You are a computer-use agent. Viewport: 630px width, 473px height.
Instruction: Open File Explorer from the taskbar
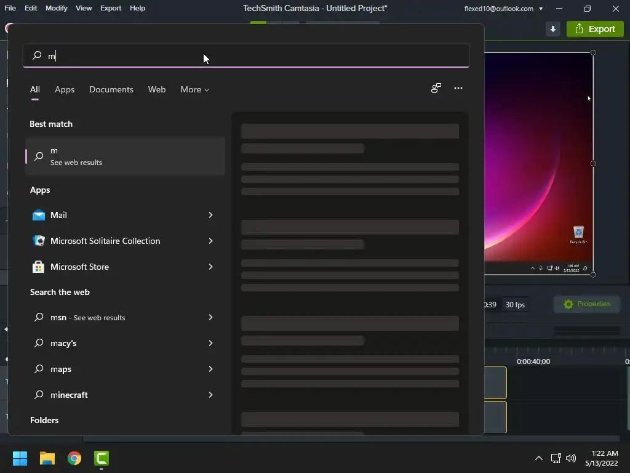(47, 458)
